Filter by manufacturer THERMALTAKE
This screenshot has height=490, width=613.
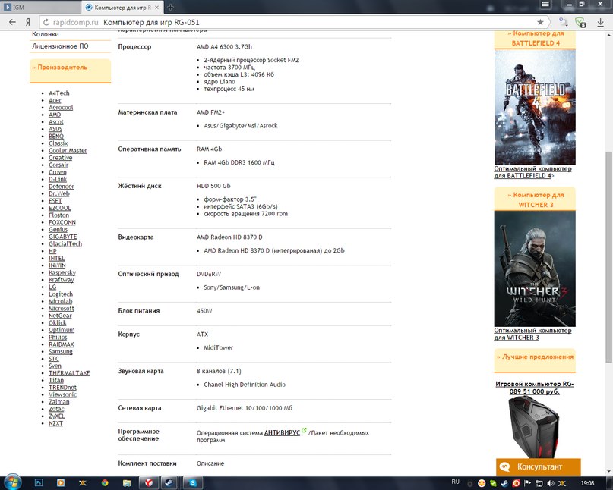pyautogui.click(x=69, y=373)
